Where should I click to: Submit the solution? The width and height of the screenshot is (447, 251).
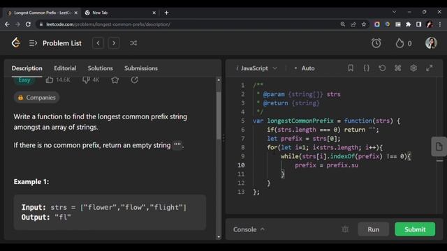click(415, 229)
